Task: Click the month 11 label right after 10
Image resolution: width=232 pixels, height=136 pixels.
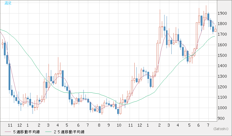Action: pyautogui.click(x=130, y=125)
